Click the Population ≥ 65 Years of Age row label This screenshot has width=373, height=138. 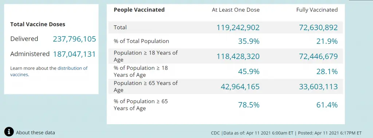pos(146,86)
